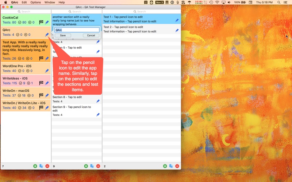Click the QArc name text field
Viewport: 292px width, 182px height.
pyautogui.click(x=77, y=30)
